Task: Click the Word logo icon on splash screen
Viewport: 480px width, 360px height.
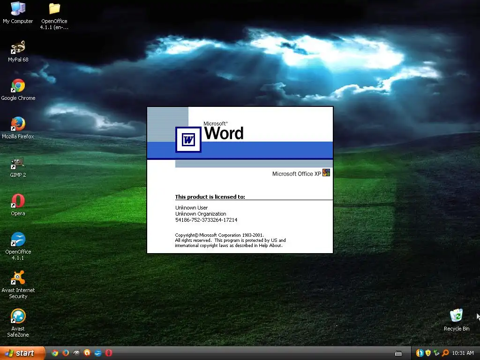Action: pyautogui.click(x=188, y=140)
